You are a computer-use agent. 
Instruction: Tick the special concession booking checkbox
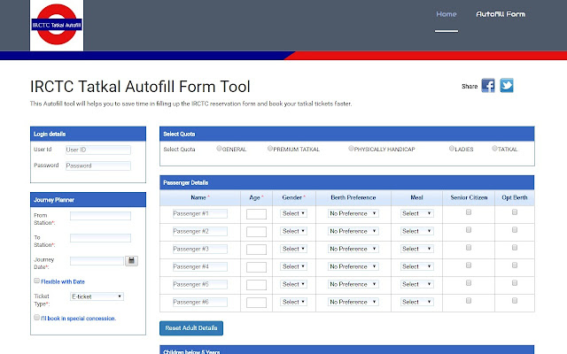coord(36,317)
